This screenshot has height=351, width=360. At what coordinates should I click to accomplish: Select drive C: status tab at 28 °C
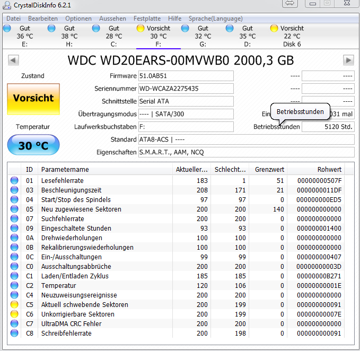click(x=114, y=36)
